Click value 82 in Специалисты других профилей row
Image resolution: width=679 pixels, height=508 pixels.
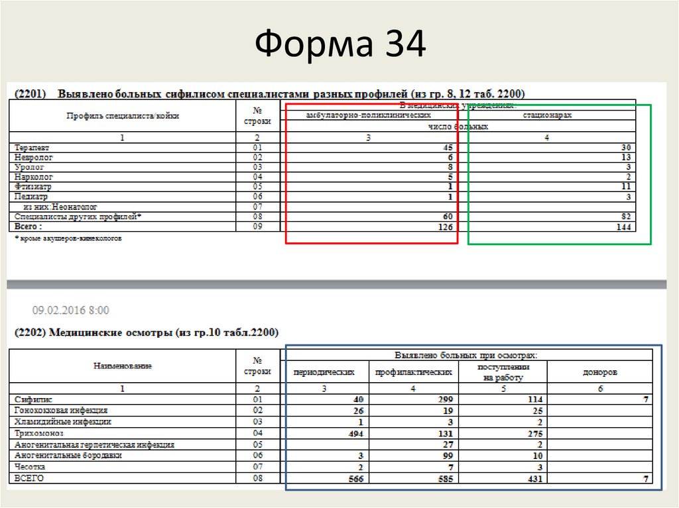[626, 217]
